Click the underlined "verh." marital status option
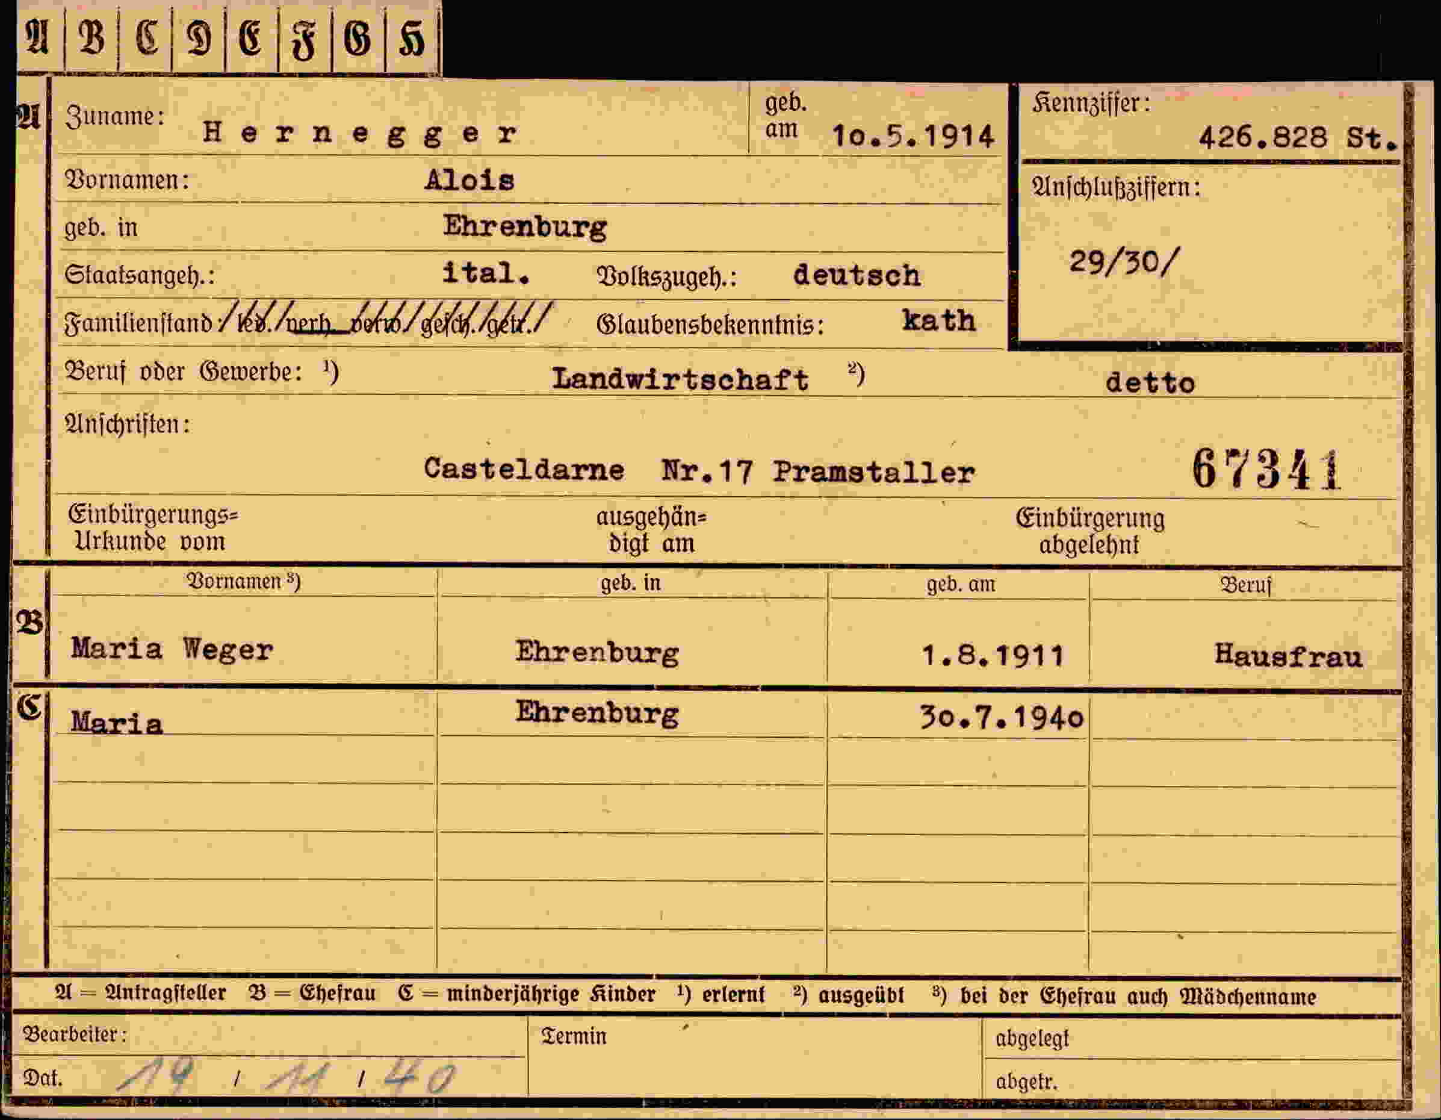 tap(311, 324)
